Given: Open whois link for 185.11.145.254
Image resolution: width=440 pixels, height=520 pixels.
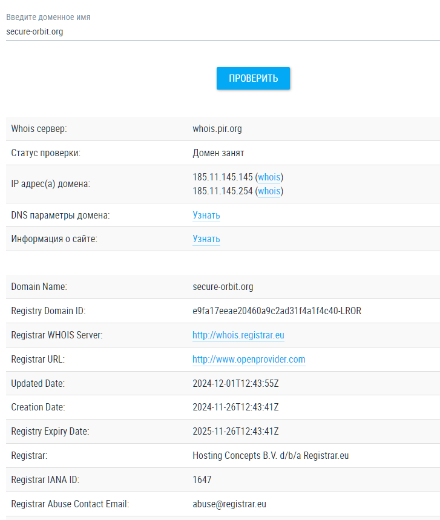Looking at the screenshot, I should point(269,191).
